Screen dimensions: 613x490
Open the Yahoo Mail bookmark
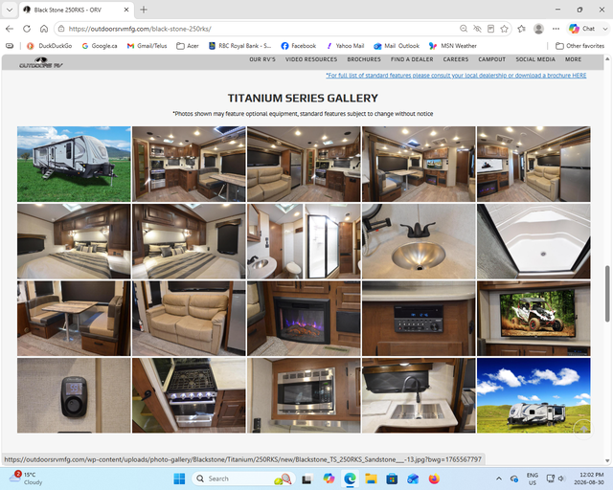(x=345, y=46)
